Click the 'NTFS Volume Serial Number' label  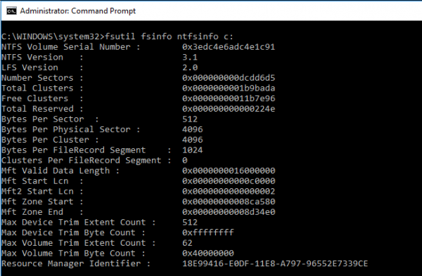pos(66,47)
